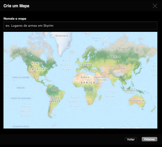Click the EUROPE label on the map
The width and height of the screenshot is (162, 147).
click(87, 65)
